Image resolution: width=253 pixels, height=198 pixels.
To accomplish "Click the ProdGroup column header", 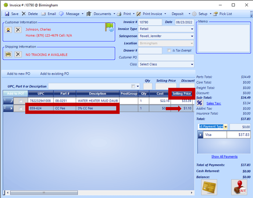I will pos(129,93).
